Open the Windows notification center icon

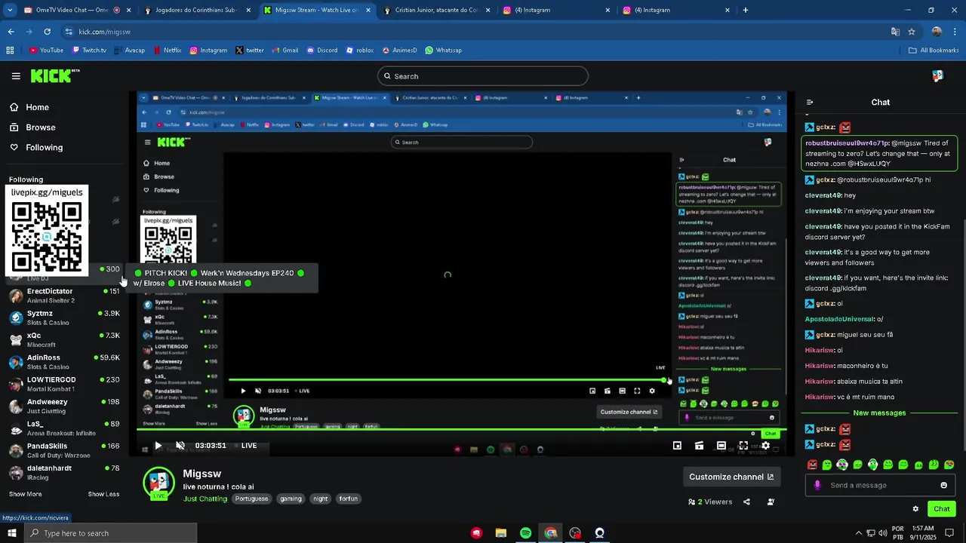click(950, 533)
